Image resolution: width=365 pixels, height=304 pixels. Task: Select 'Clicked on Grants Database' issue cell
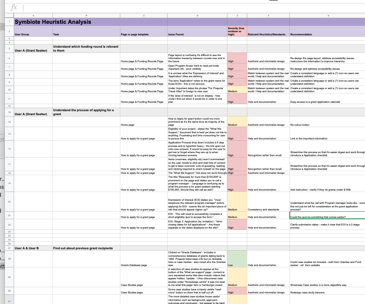(197, 259)
